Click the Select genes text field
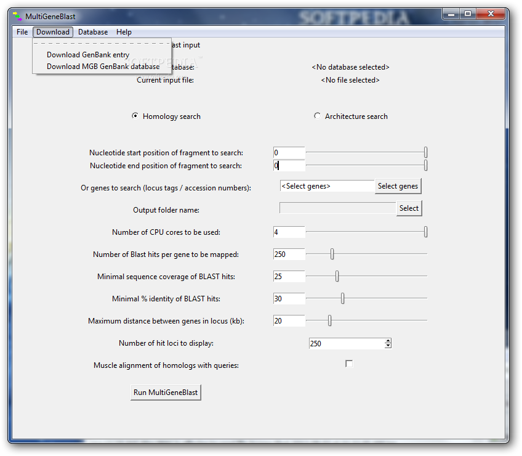 (327, 186)
